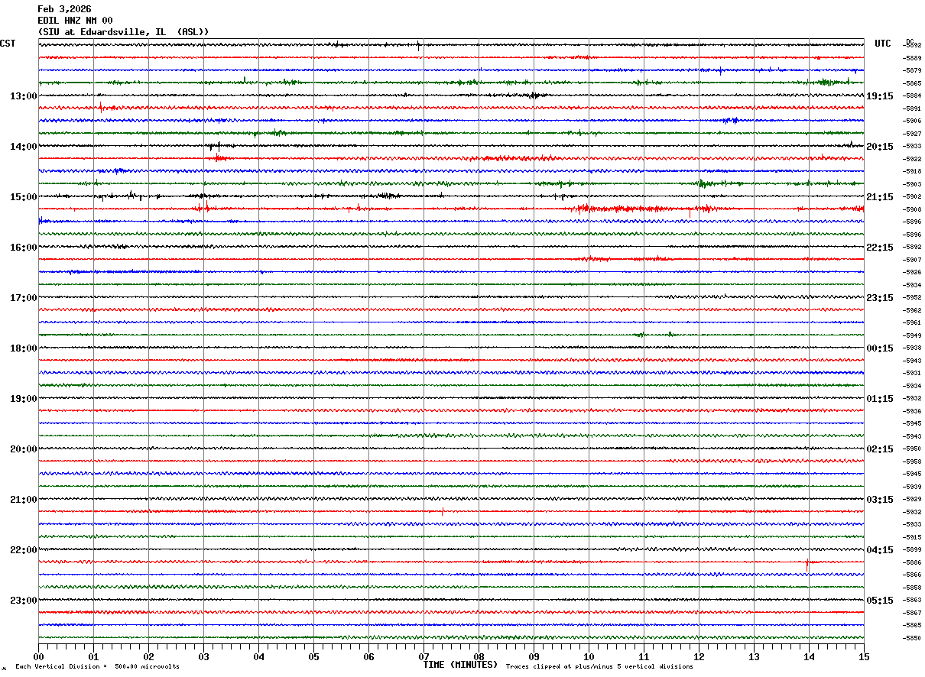Screen dimensions: 925x677
Task: Click the DC offset value -5884
Action: (912, 96)
